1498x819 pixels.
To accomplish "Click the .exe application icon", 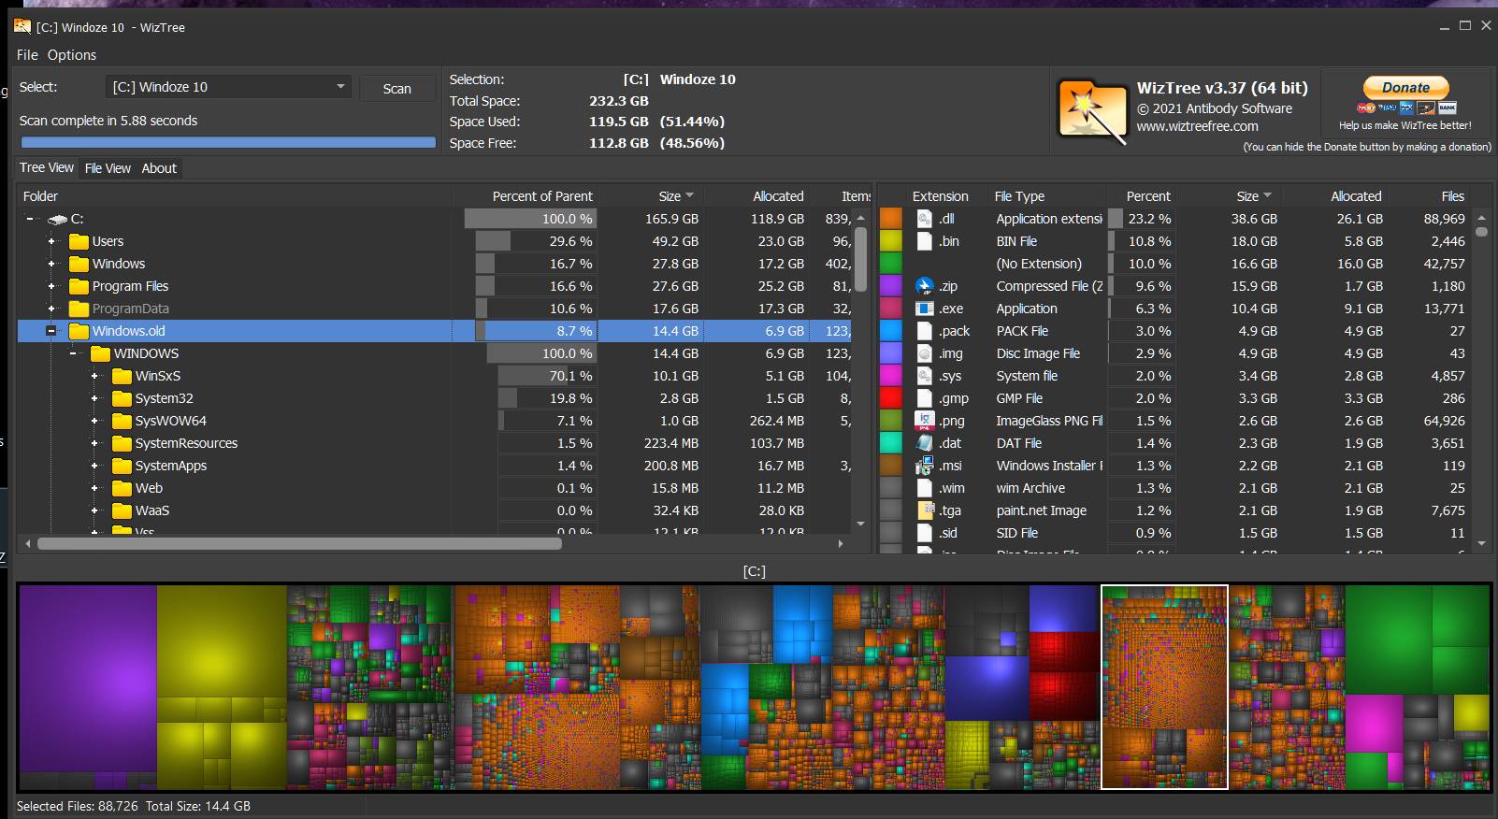I will [924, 309].
